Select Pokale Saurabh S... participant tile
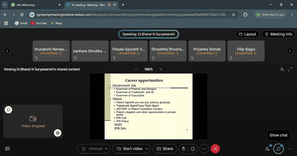297x156 pixels. (129, 51)
